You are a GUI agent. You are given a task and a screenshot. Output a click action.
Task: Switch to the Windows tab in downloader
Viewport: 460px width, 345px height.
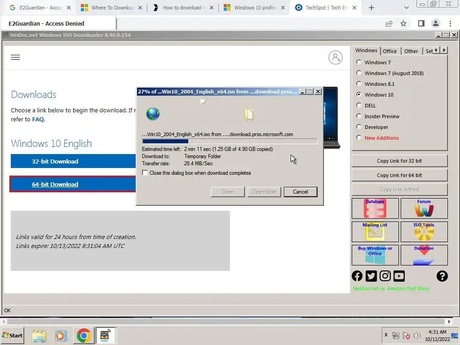tap(366, 50)
